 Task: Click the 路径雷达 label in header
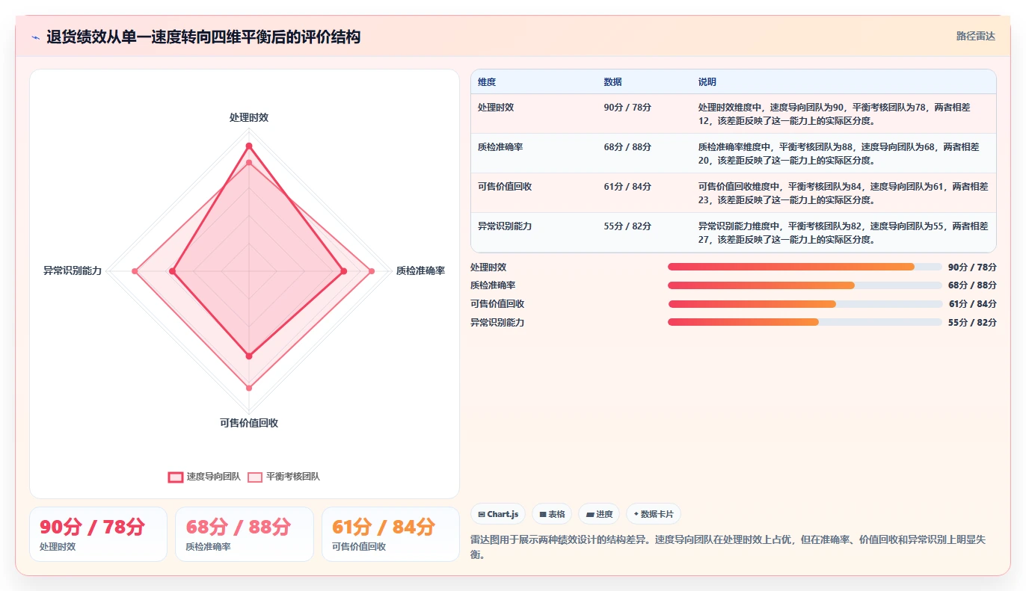click(975, 36)
